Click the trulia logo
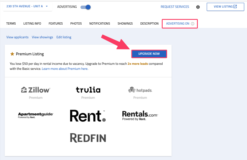Viewport: 247px width, 160px height. click(x=88, y=90)
